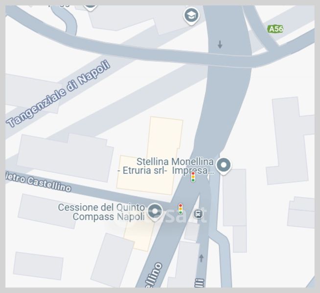The height and width of the screenshot is (293, 320).
Task: Click L-shaped gray building on right side
Action: pos(291,141)
